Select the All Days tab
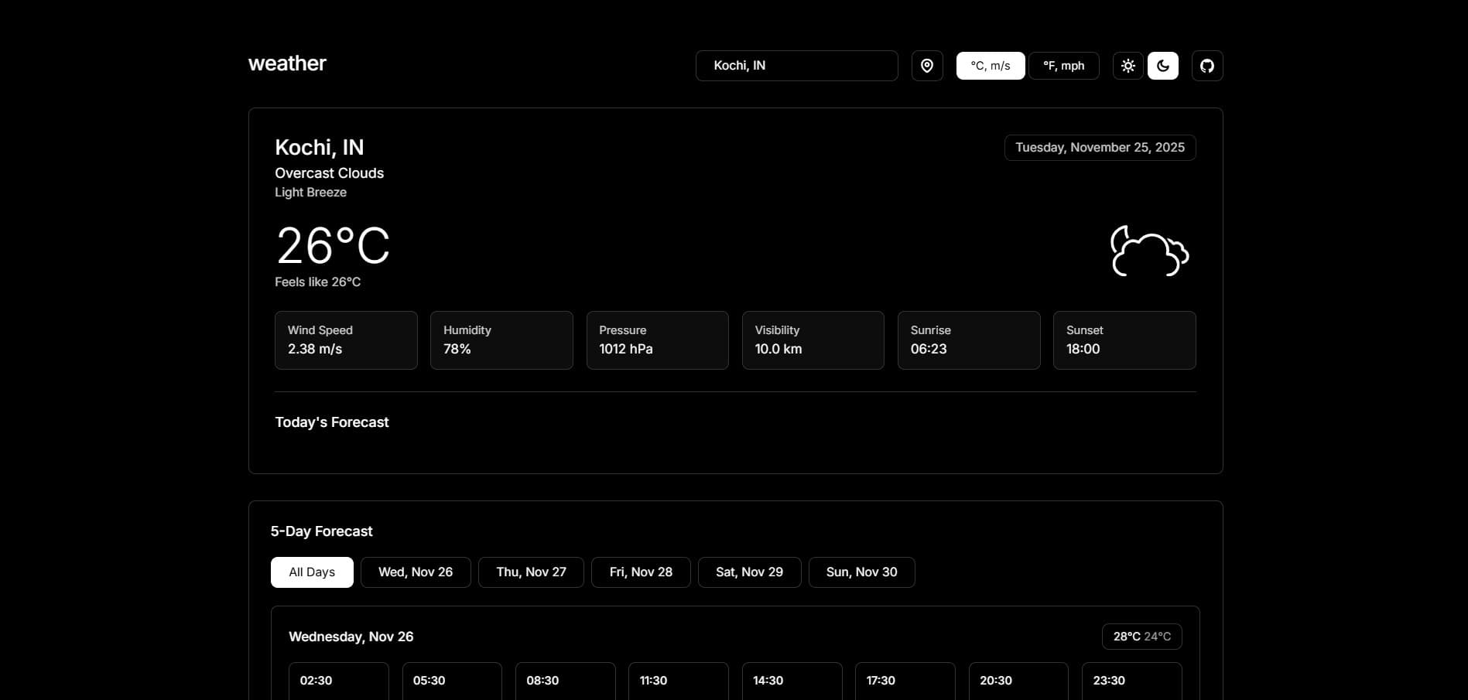1468x700 pixels. tap(311, 572)
